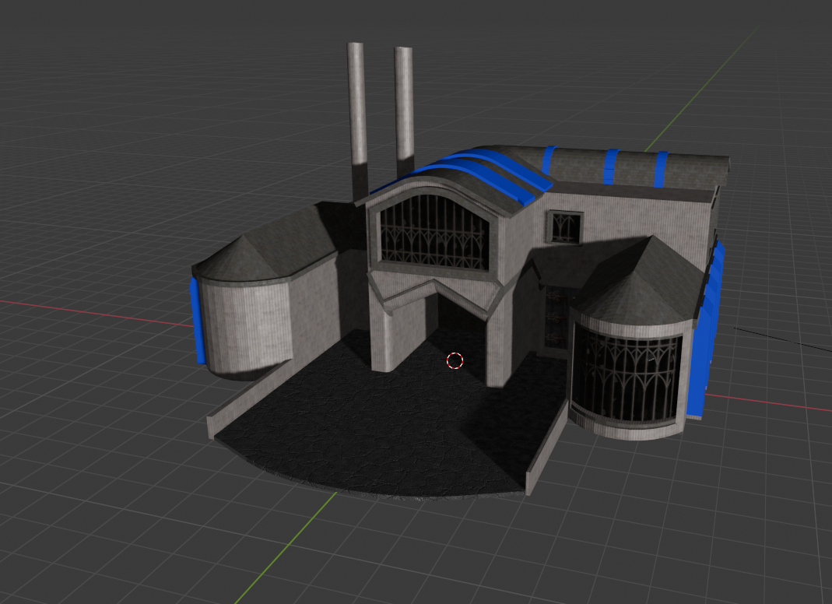Select the blue panel on the building's right side
This screenshot has width=832, height=604.
pos(706,332)
